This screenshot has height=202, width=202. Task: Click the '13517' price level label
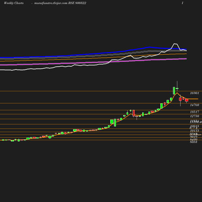194,112
